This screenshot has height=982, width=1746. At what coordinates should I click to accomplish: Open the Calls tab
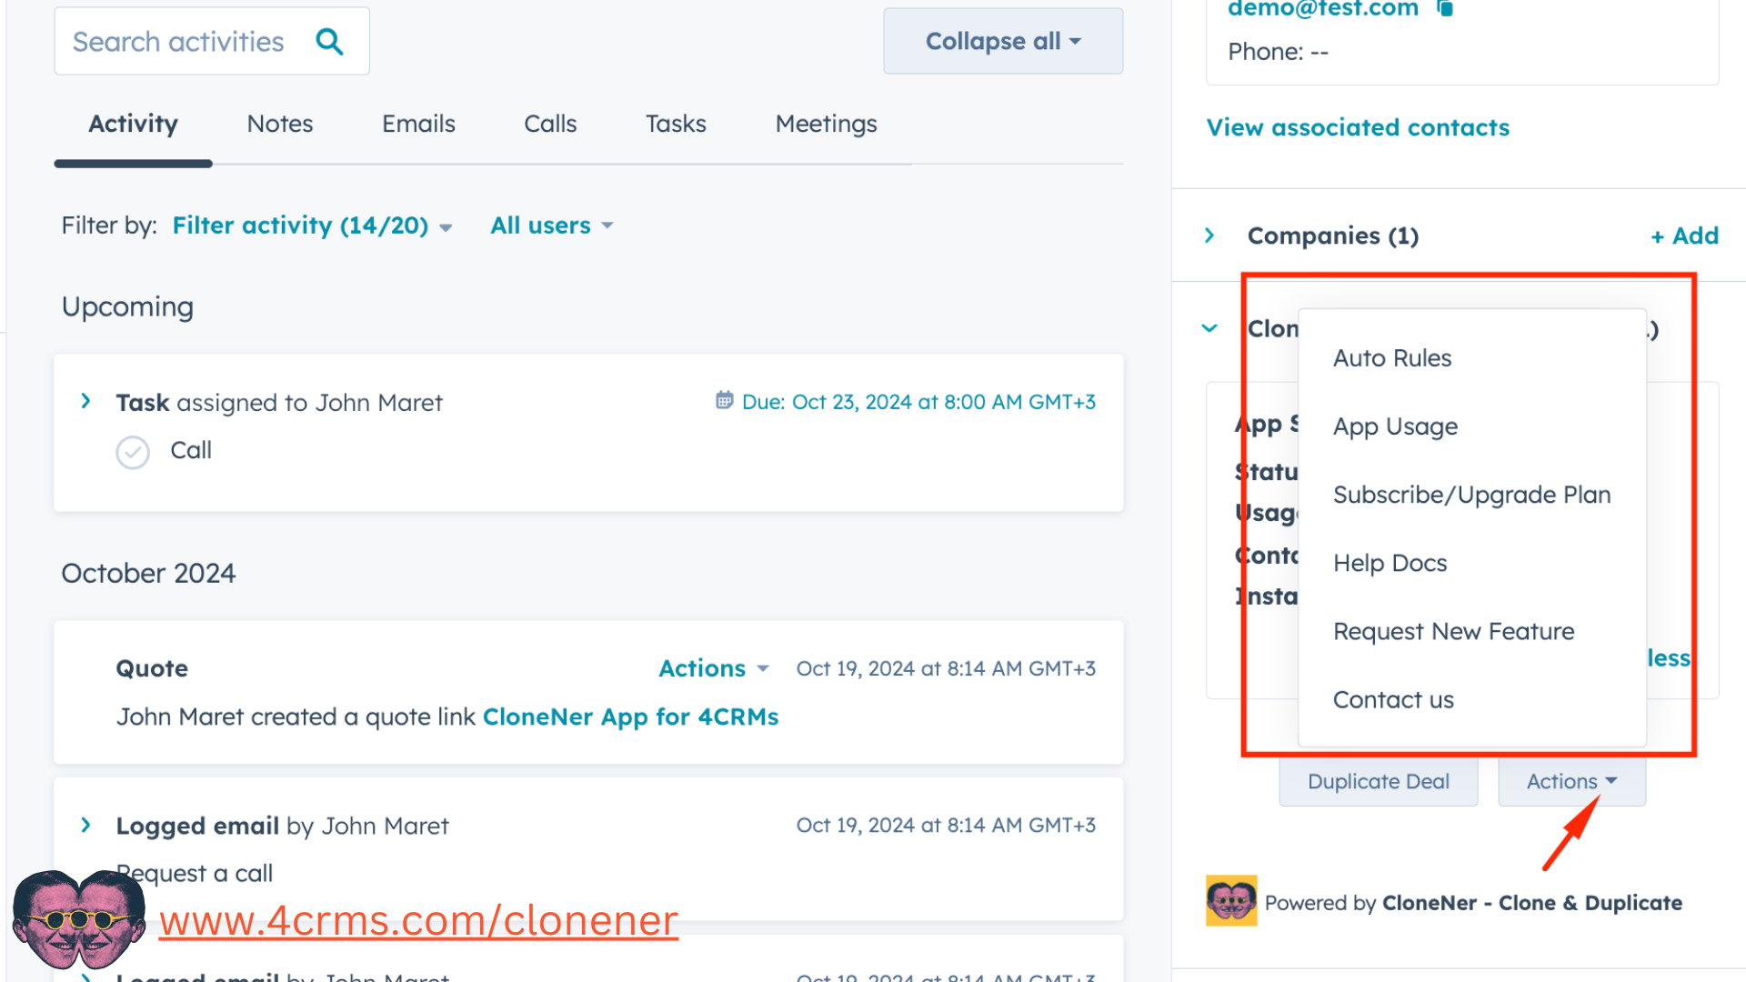pyautogui.click(x=550, y=124)
